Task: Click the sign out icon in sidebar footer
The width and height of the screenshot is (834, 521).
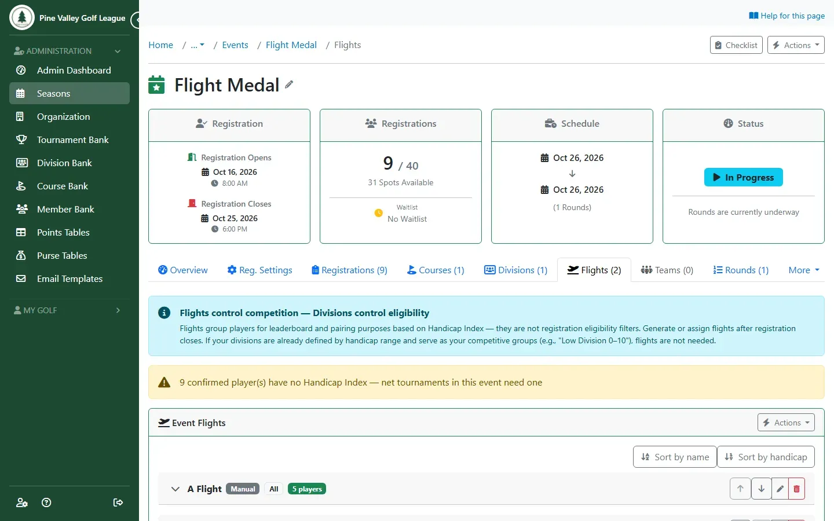Action: click(x=118, y=502)
